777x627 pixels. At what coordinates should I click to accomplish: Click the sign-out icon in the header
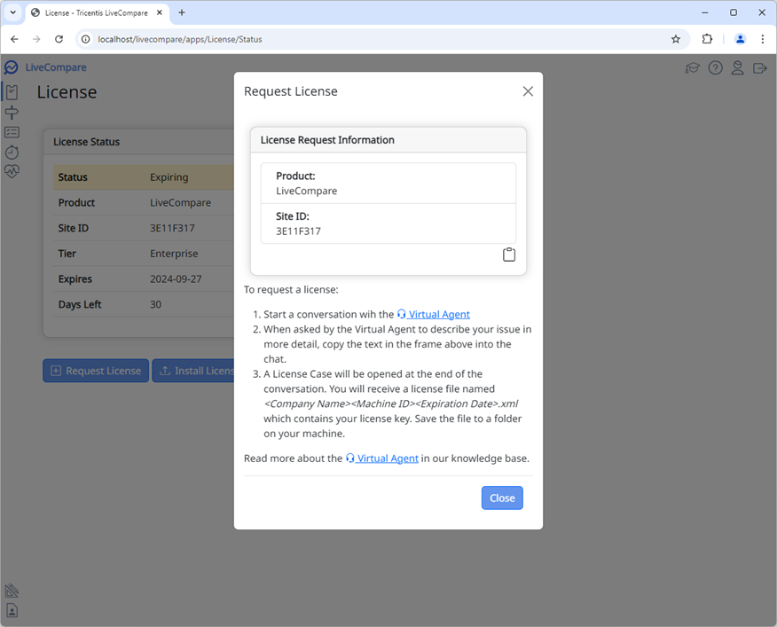click(x=759, y=67)
